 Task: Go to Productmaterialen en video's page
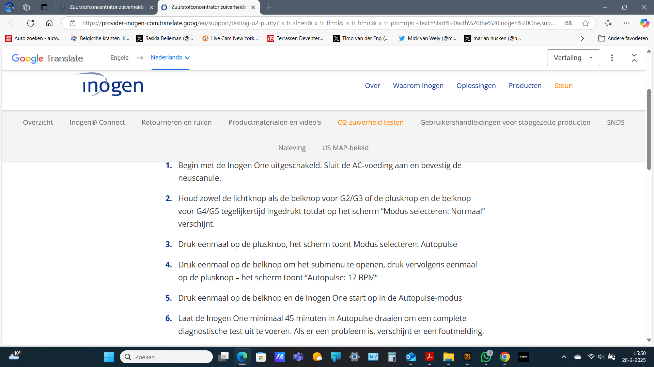[275, 122]
